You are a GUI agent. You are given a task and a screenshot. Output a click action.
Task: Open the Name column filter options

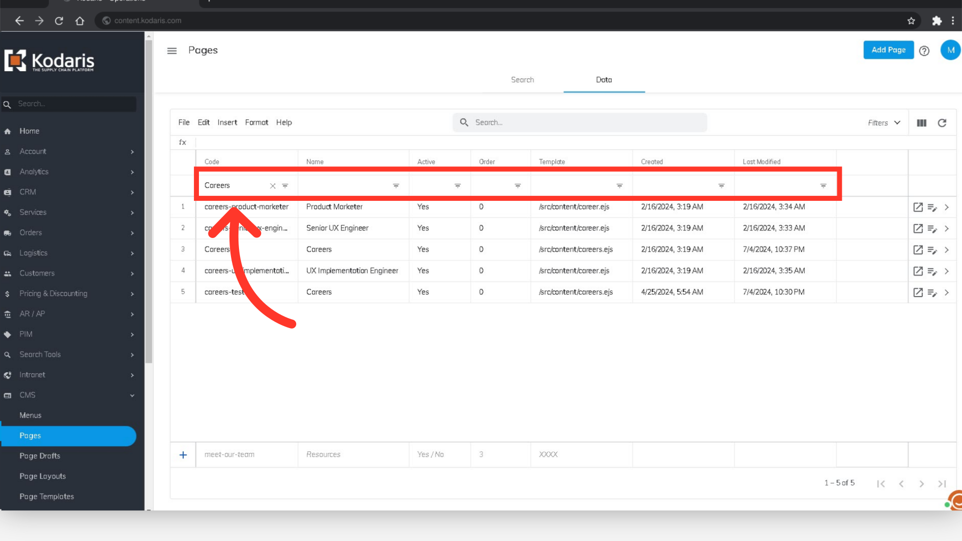[396, 186]
